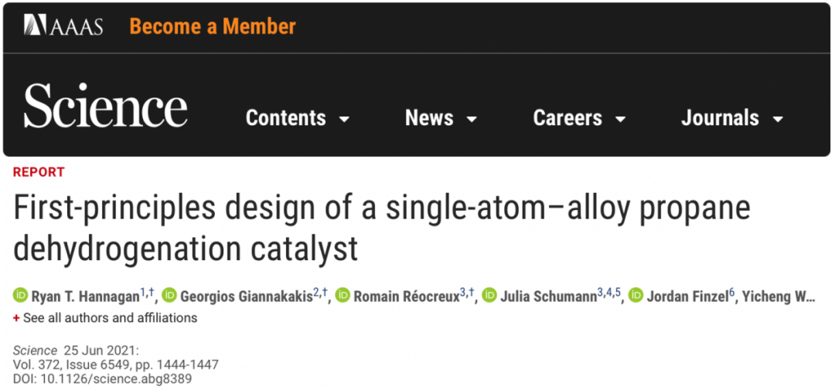Screen dimensions: 835x390
Task: Expand See all authors and affiliations
Action: tap(110, 318)
